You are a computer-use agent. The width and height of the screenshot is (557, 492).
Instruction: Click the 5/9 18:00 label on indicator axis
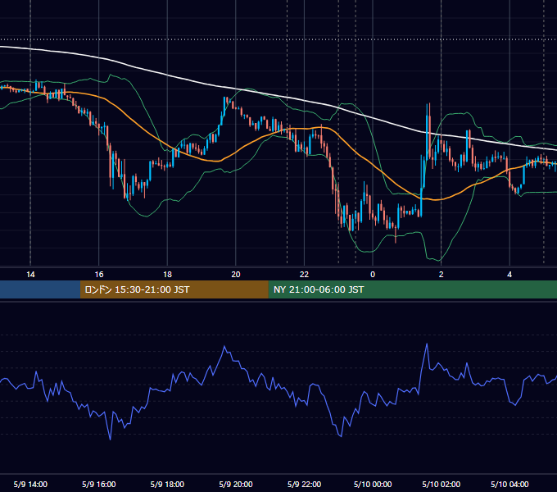(x=167, y=484)
